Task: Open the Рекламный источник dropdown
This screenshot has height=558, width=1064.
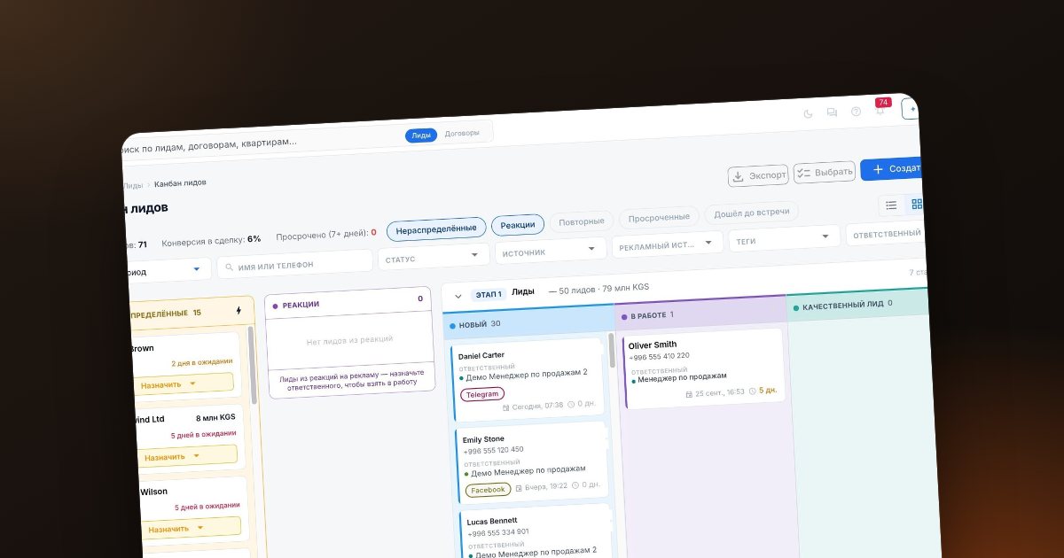Action: (x=668, y=244)
